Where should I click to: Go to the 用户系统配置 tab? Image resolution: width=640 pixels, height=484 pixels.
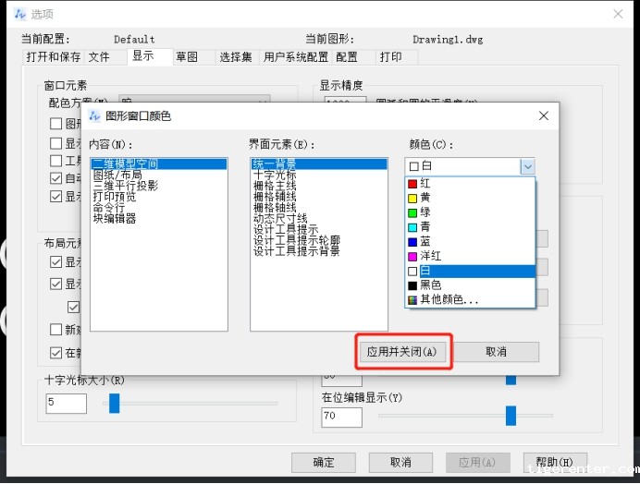click(296, 57)
